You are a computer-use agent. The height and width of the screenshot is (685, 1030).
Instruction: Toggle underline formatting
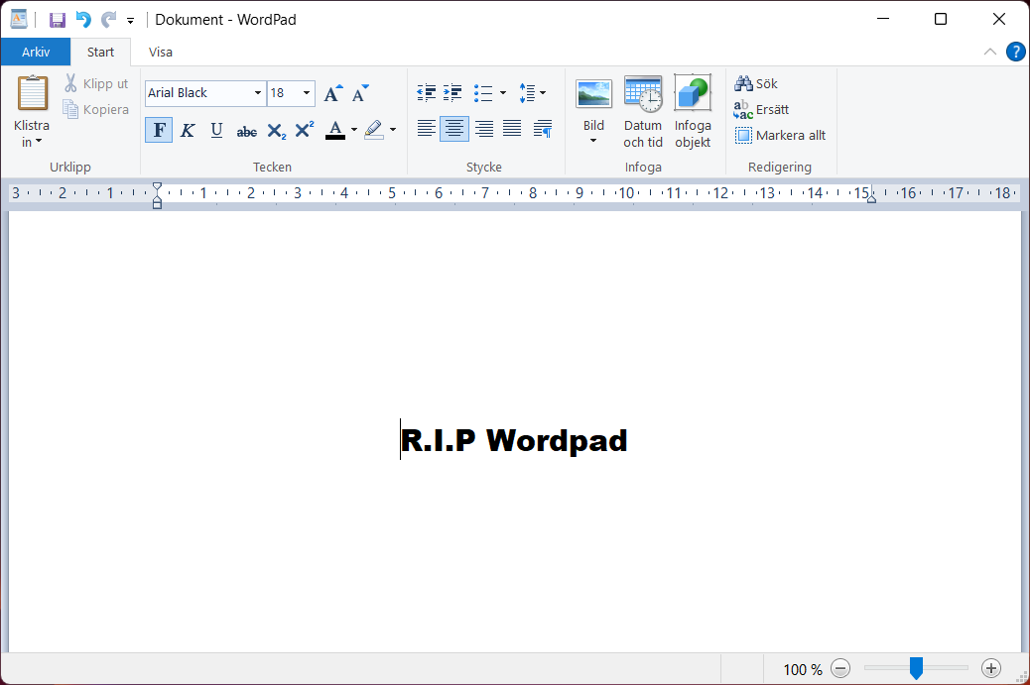click(216, 129)
